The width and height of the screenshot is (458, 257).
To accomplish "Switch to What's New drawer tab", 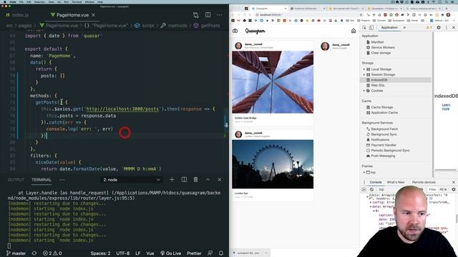I will click(396, 182).
